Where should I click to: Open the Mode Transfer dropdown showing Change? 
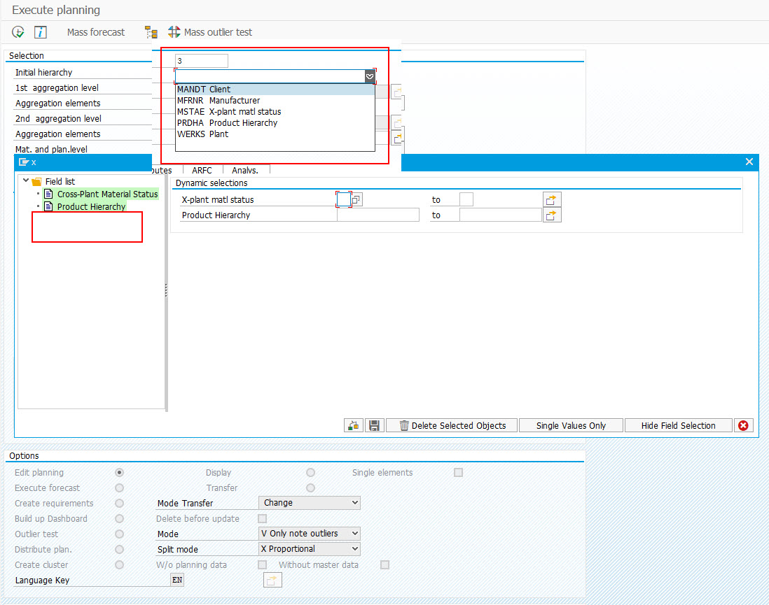(309, 503)
